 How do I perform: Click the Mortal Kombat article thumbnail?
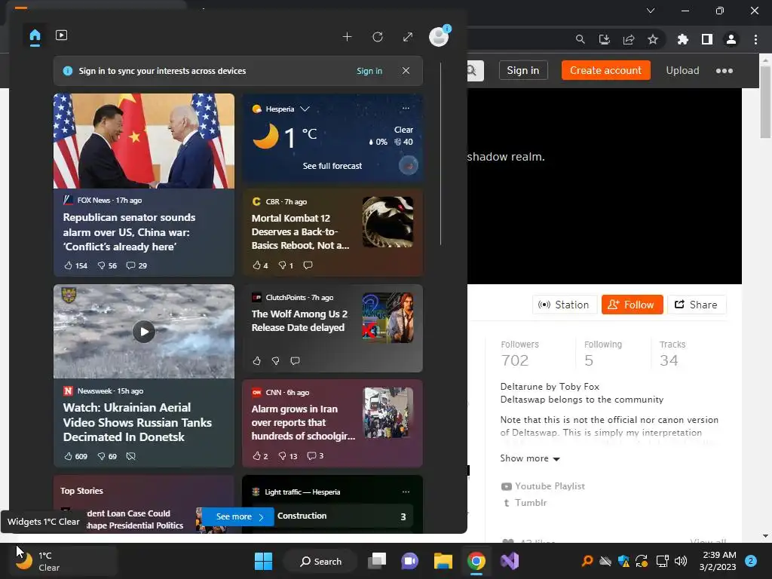click(388, 222)
